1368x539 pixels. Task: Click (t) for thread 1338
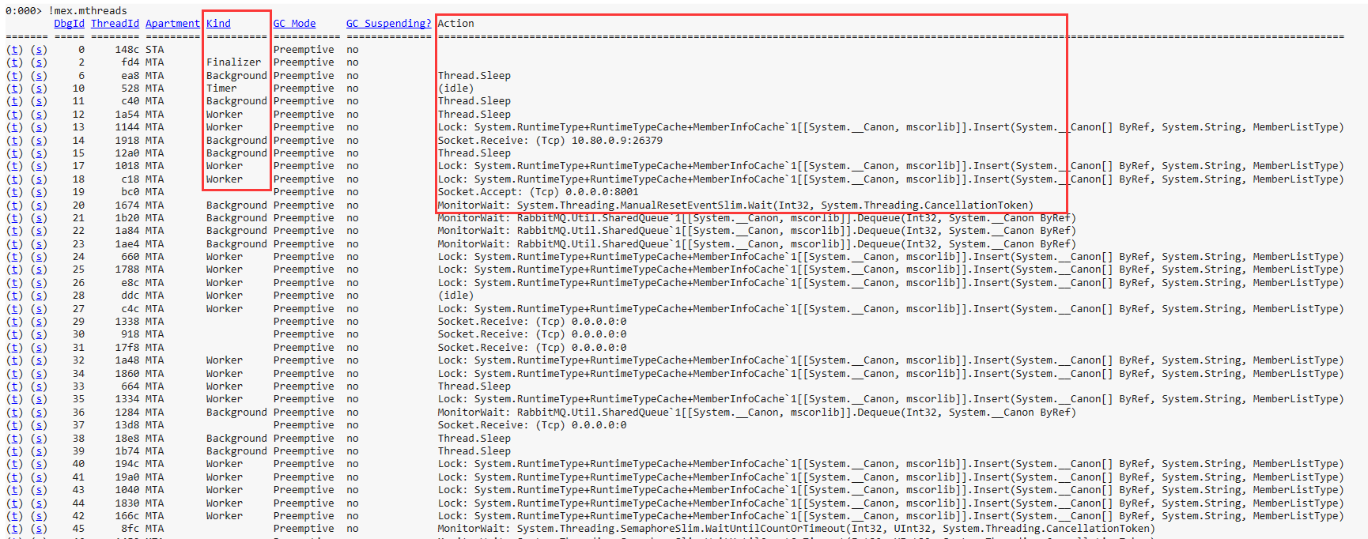(x=14, y=322)
